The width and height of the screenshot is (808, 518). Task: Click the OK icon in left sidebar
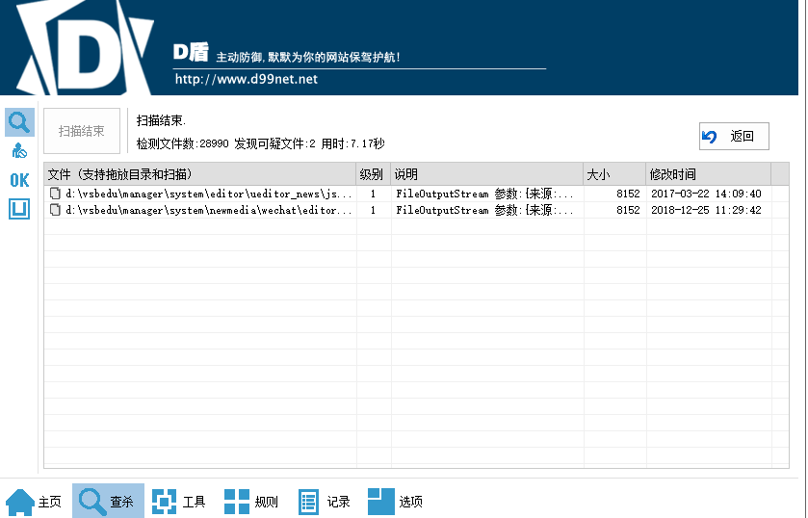coord(19,180)
